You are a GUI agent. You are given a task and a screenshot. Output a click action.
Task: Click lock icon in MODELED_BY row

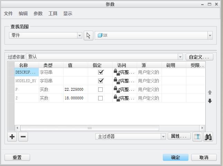click(117, 81)
